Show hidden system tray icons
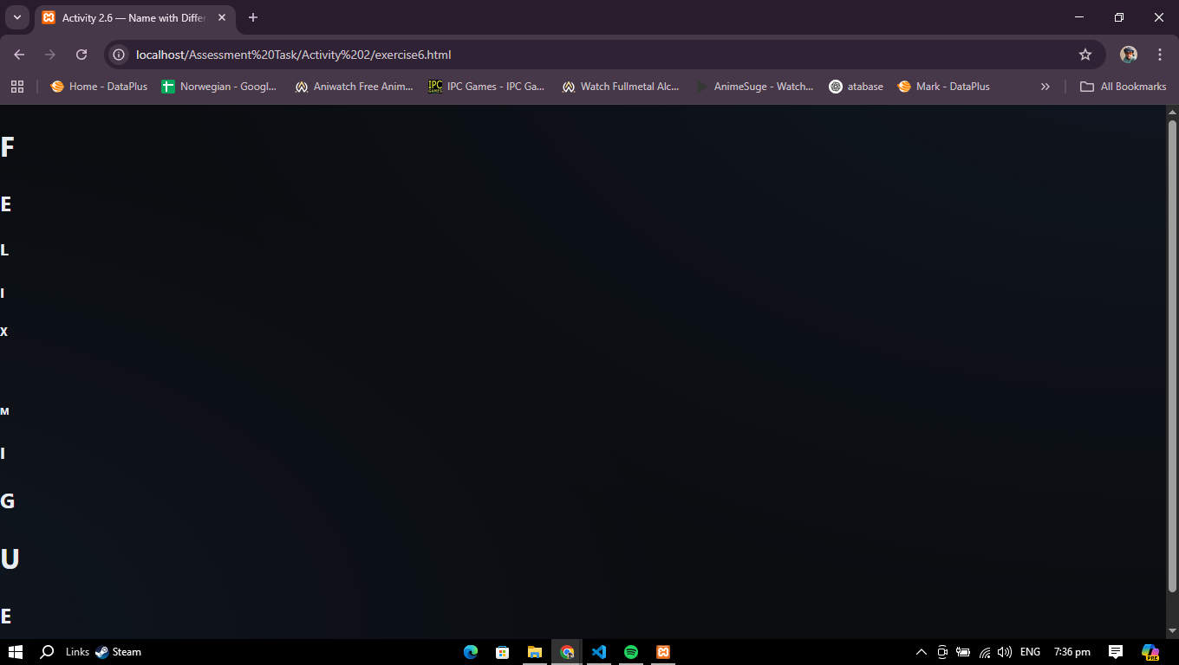Image resolution: width=1179 pixels, height=665 pixels. click(922, 652)
